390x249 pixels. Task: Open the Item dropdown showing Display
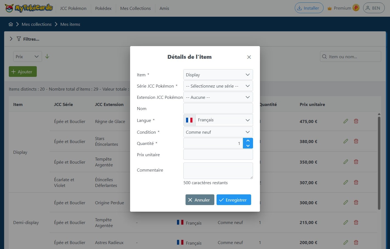(x=218, y=75)
